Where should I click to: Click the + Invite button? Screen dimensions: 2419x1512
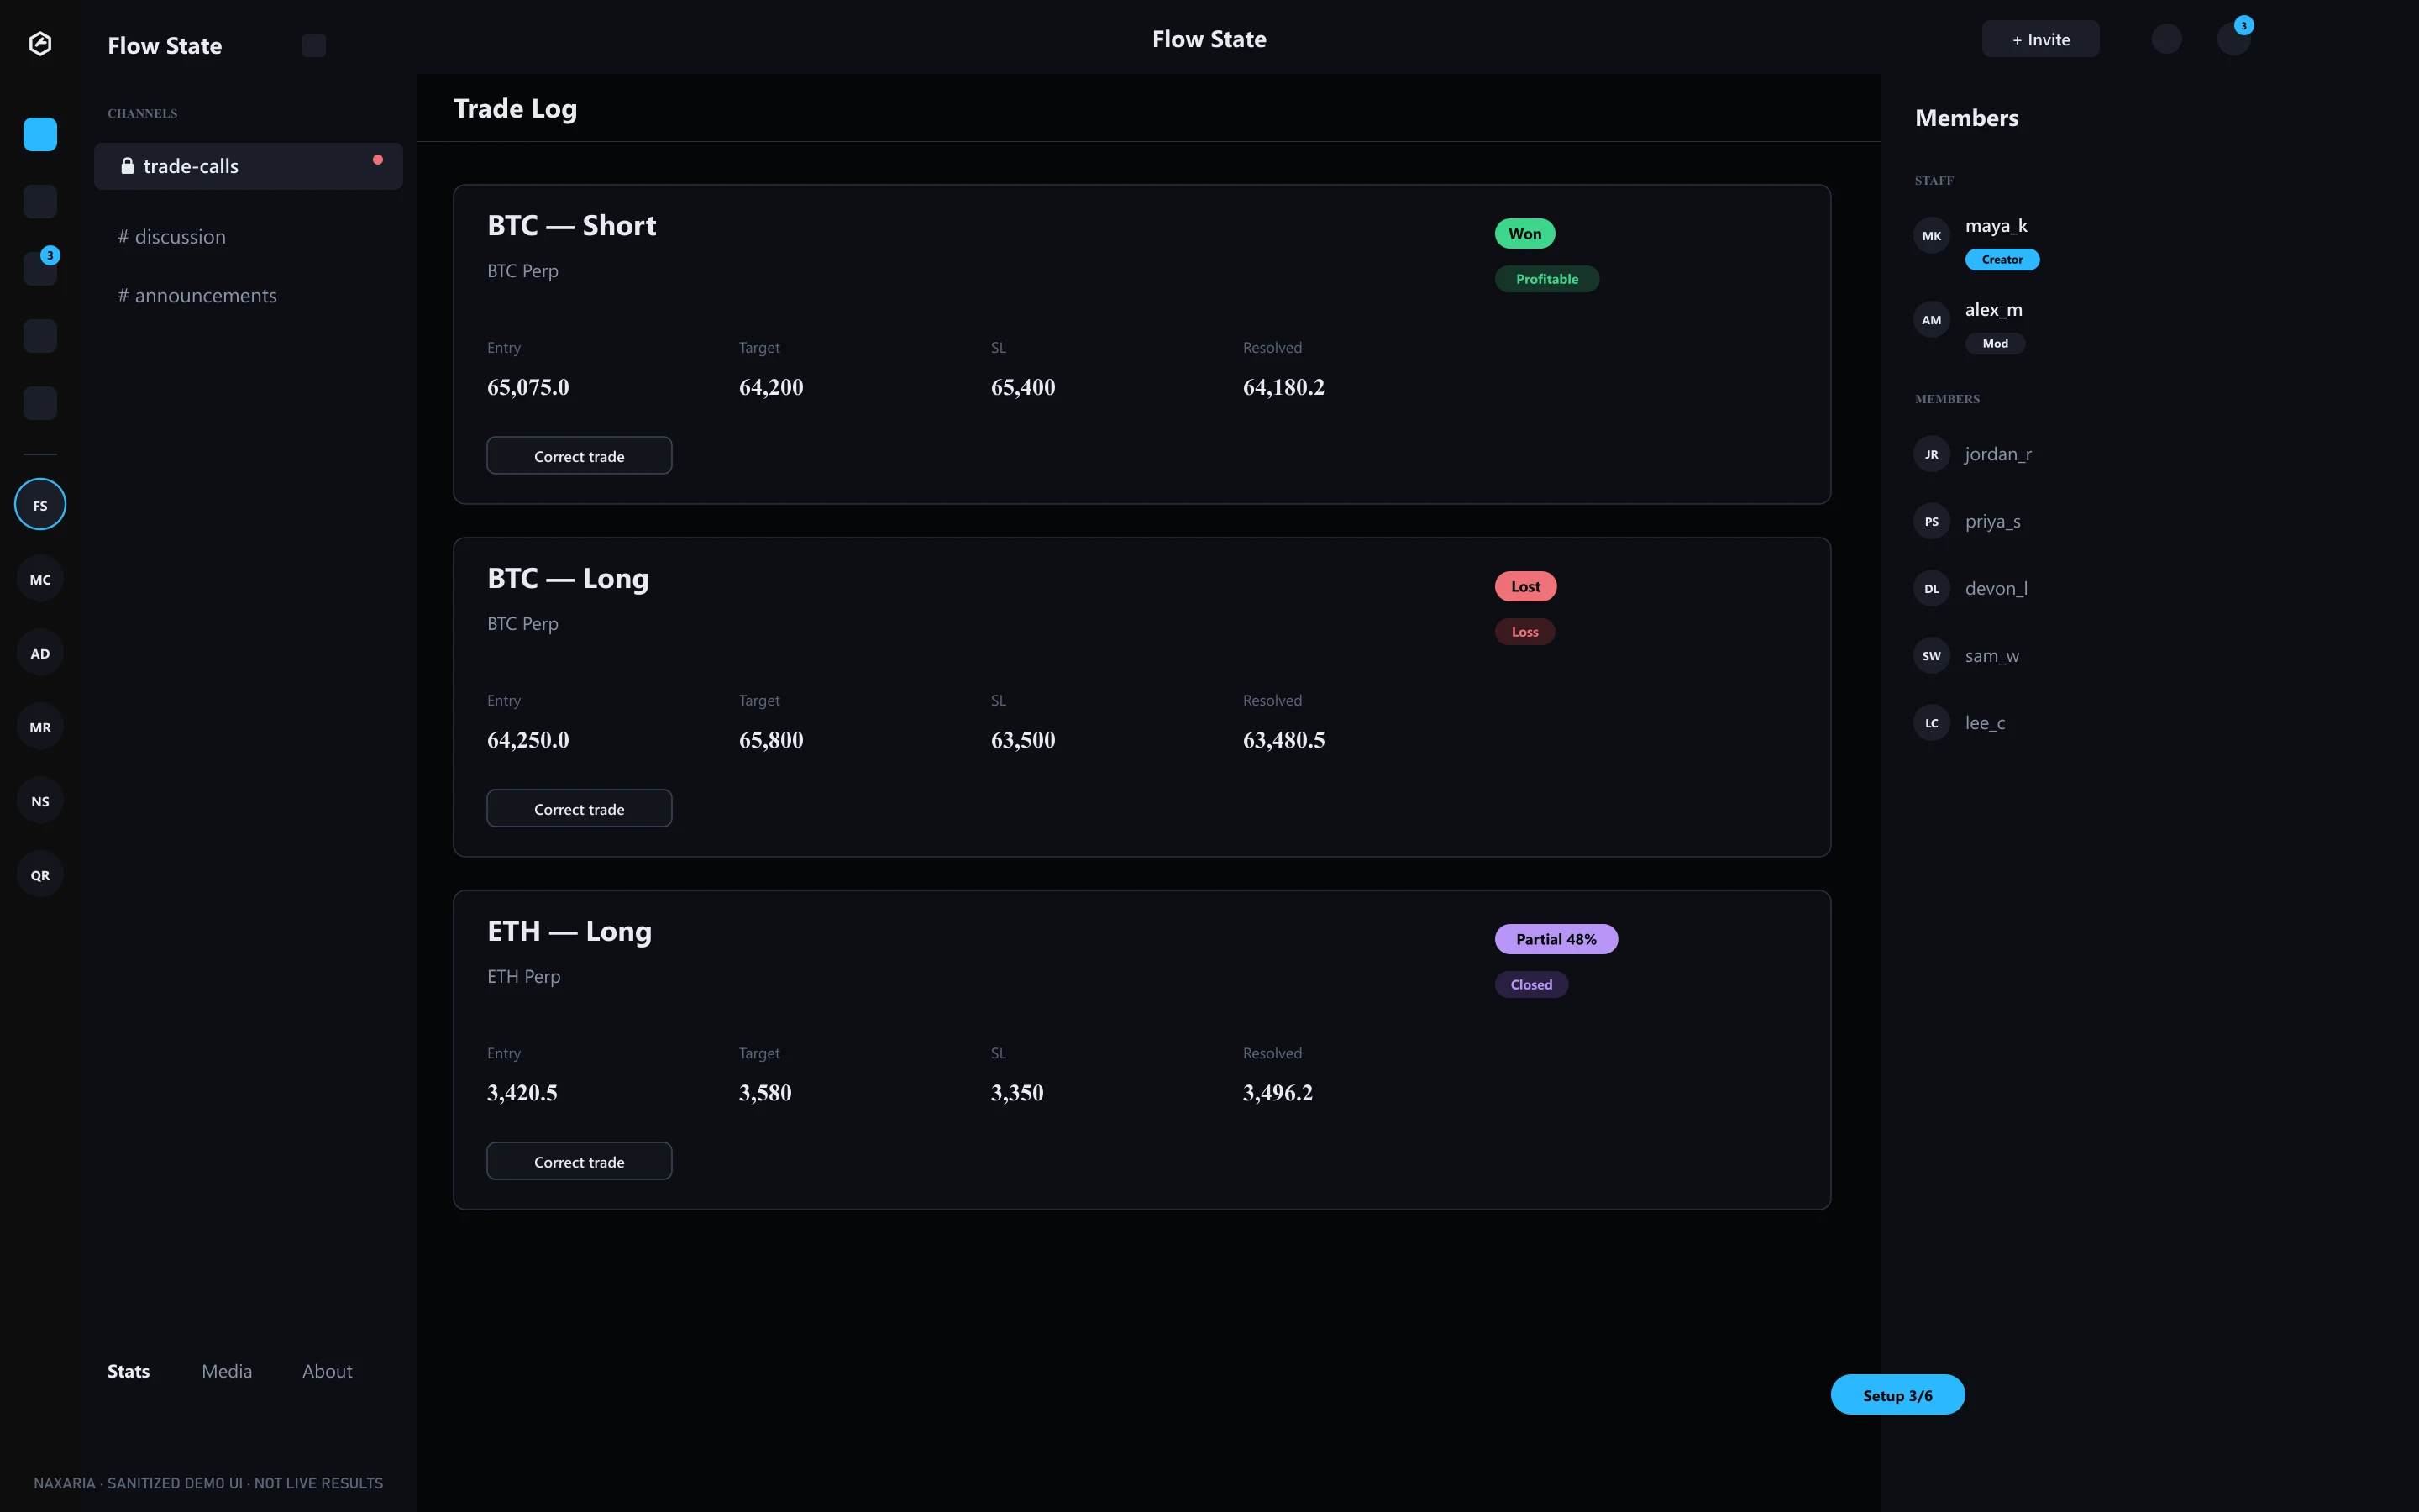click(2040, 39)
